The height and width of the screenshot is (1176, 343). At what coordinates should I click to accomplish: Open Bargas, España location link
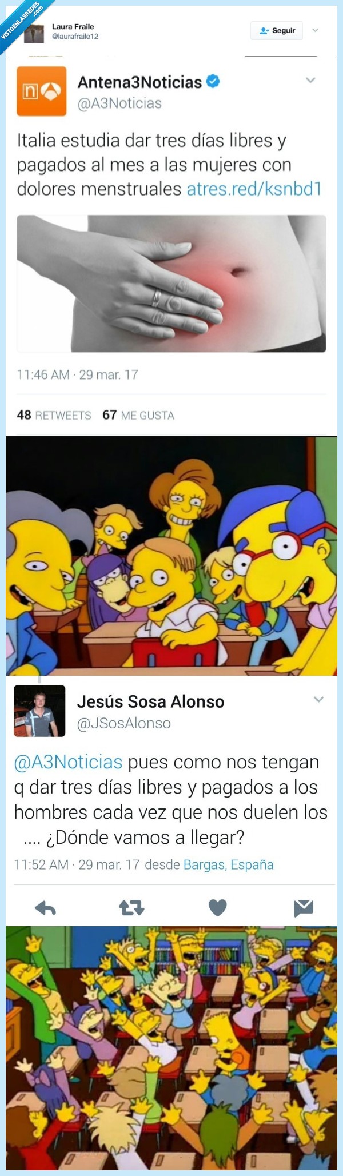coord(228,865)
